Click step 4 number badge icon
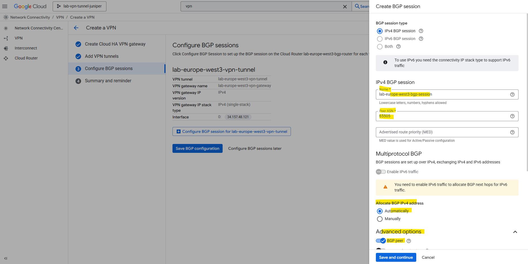 tap(78, 81)
